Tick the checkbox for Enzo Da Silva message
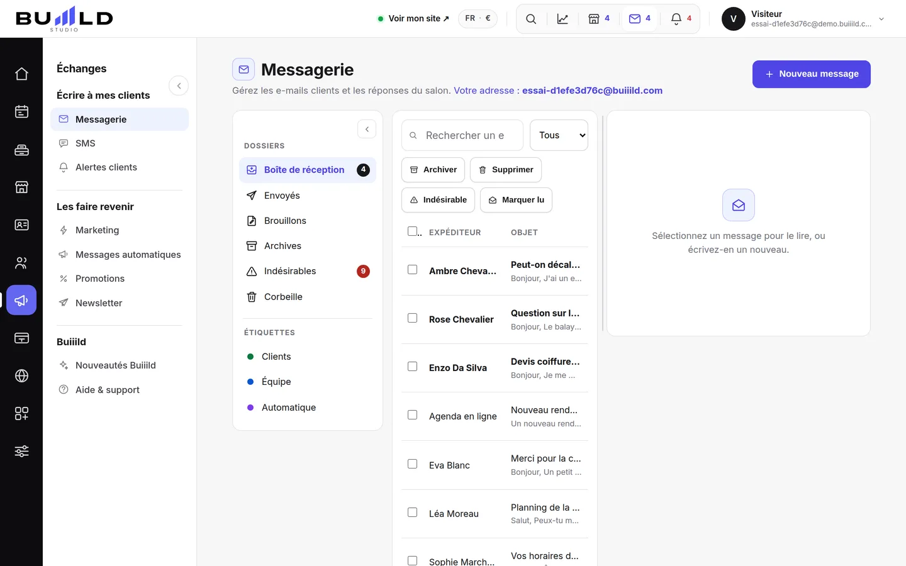 pos(412,367)
